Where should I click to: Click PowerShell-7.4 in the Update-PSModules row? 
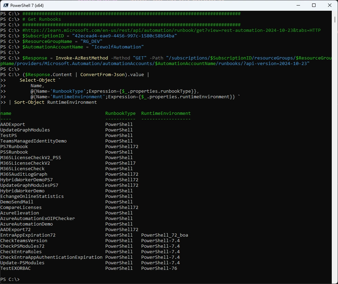161,263
